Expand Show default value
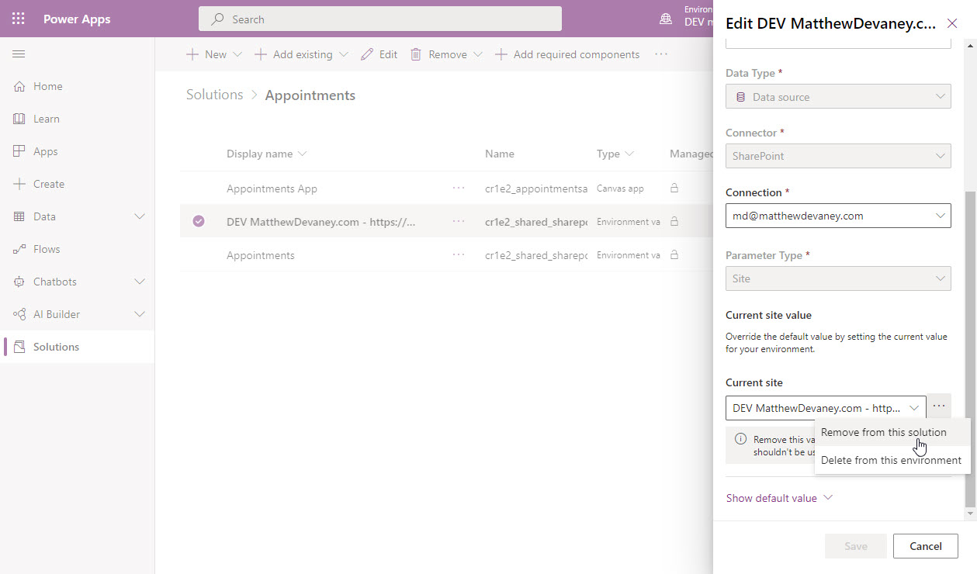The height and width of the screenshot is (574, 977). tap(779, 497)
